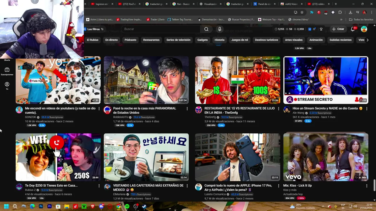Click GONZOK channel avatar
Viewport: 376px width, 211px height.
(19, 110)
